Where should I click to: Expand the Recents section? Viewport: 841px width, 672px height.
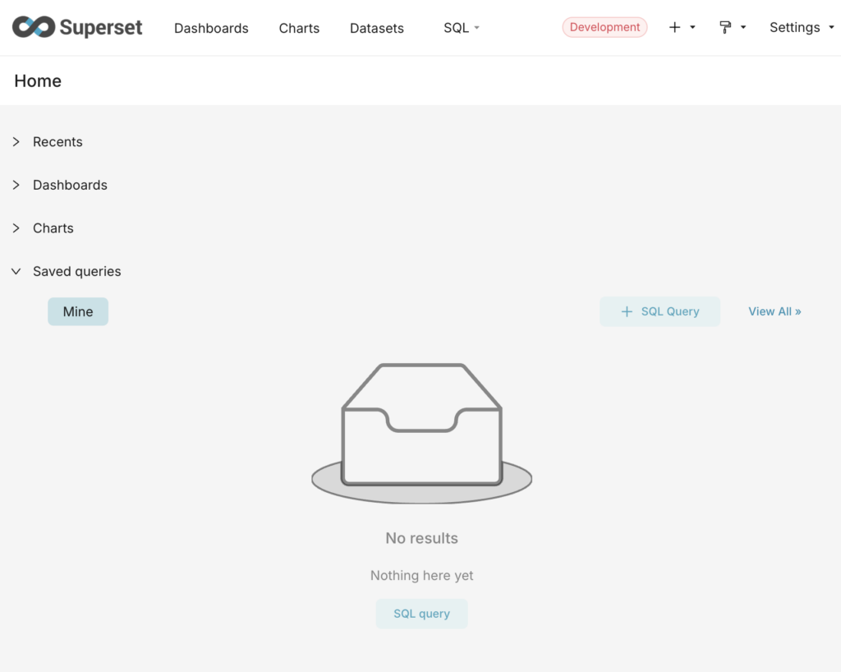(57, 142)
